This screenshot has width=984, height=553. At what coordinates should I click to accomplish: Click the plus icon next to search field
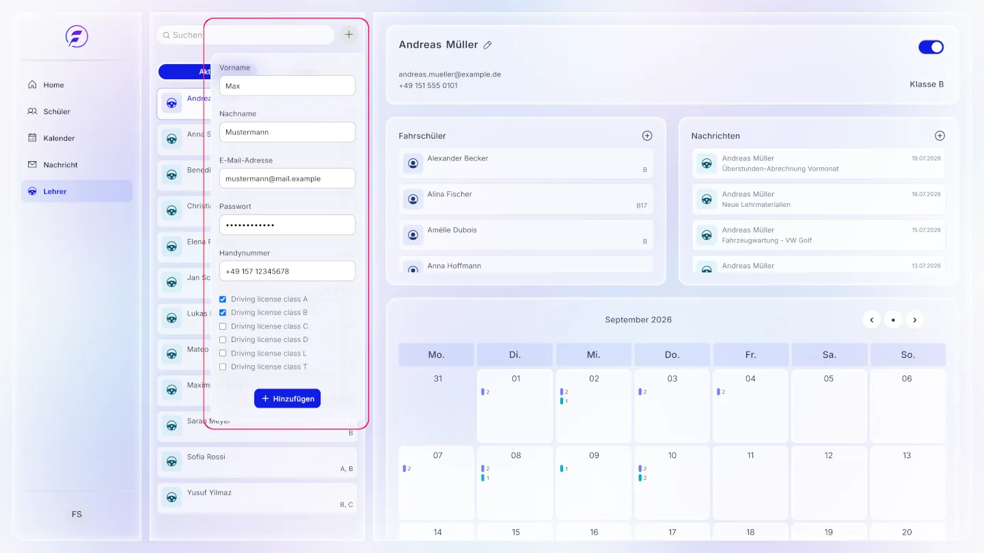pos(349,34)
